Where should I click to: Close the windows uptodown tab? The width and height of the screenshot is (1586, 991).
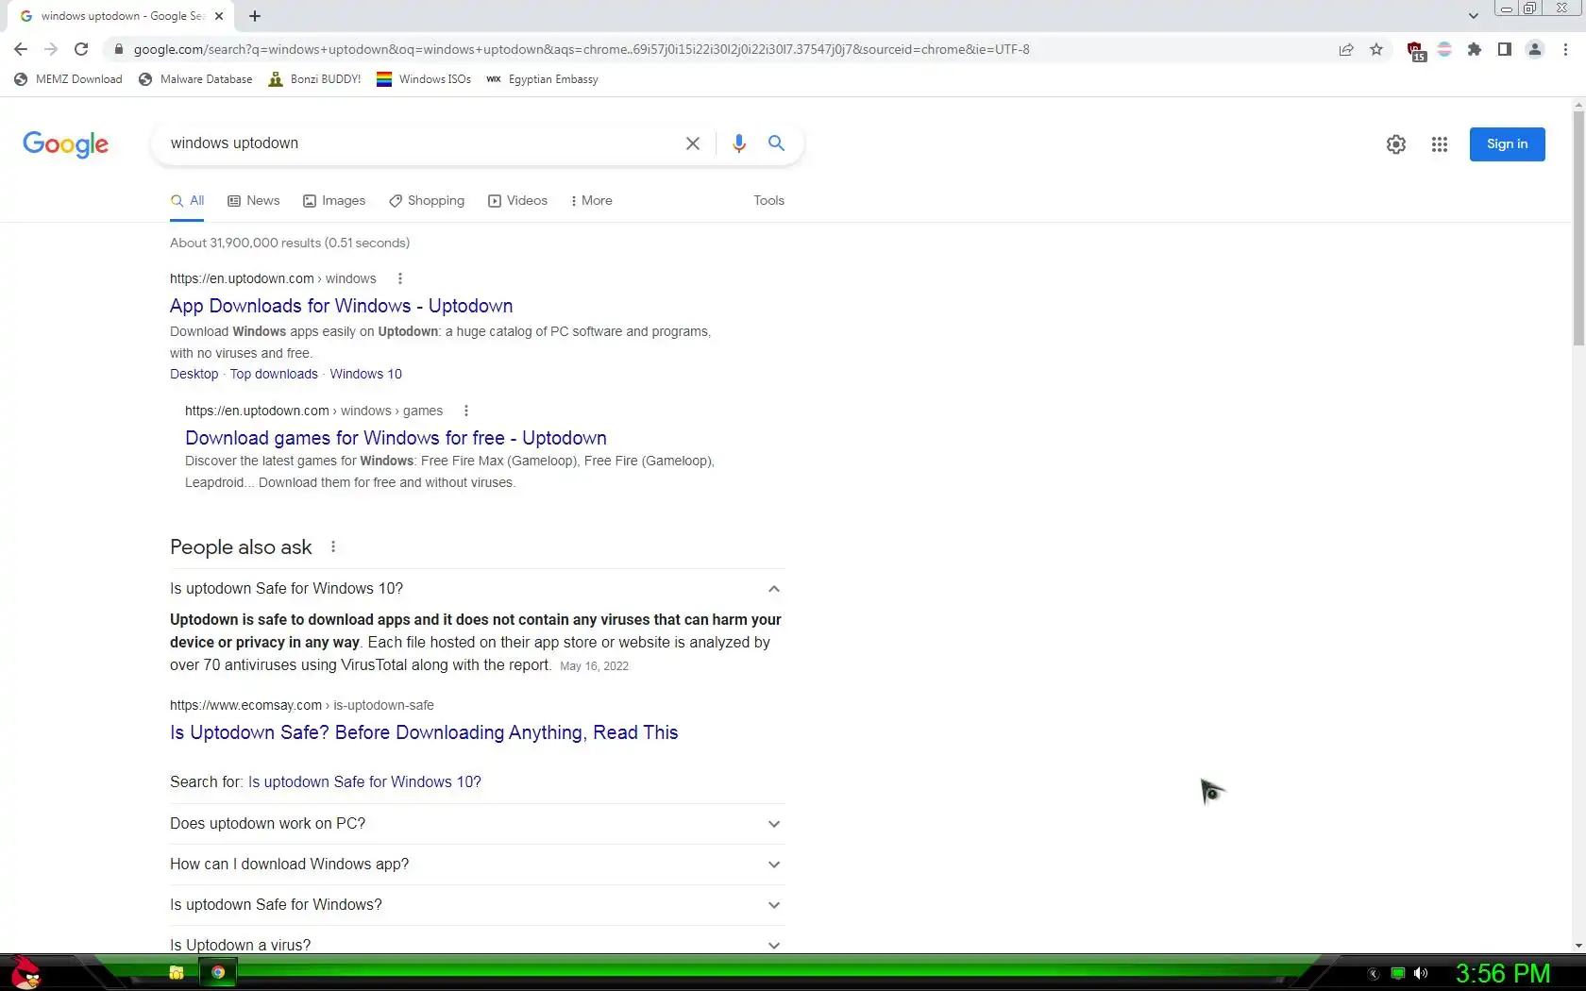(219, 16)
